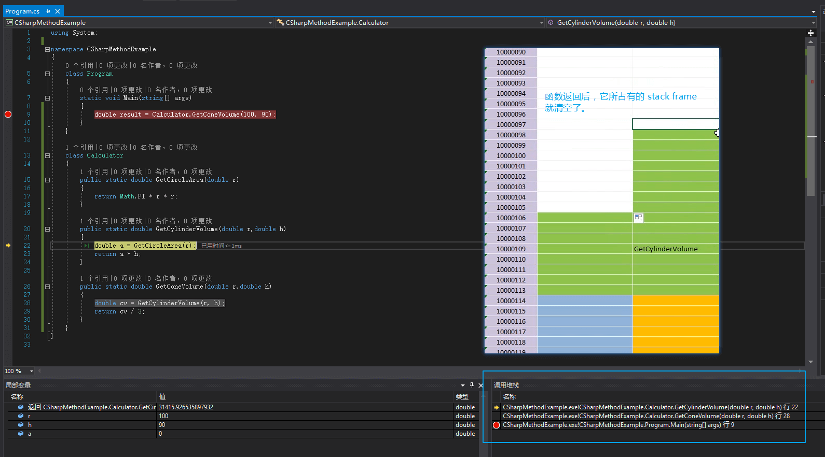Image resolution: width=825 pixels, height=457 pixels.
Task: Click the split editor handle above scrollbar
Action: 810,33
